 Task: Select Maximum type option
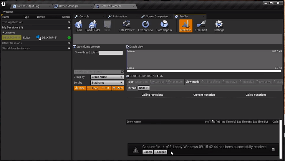pos(175,82)
